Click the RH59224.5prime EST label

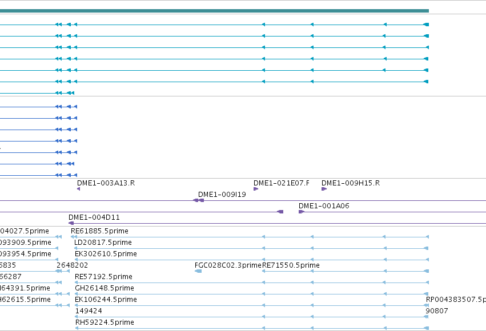click(105, 322)
